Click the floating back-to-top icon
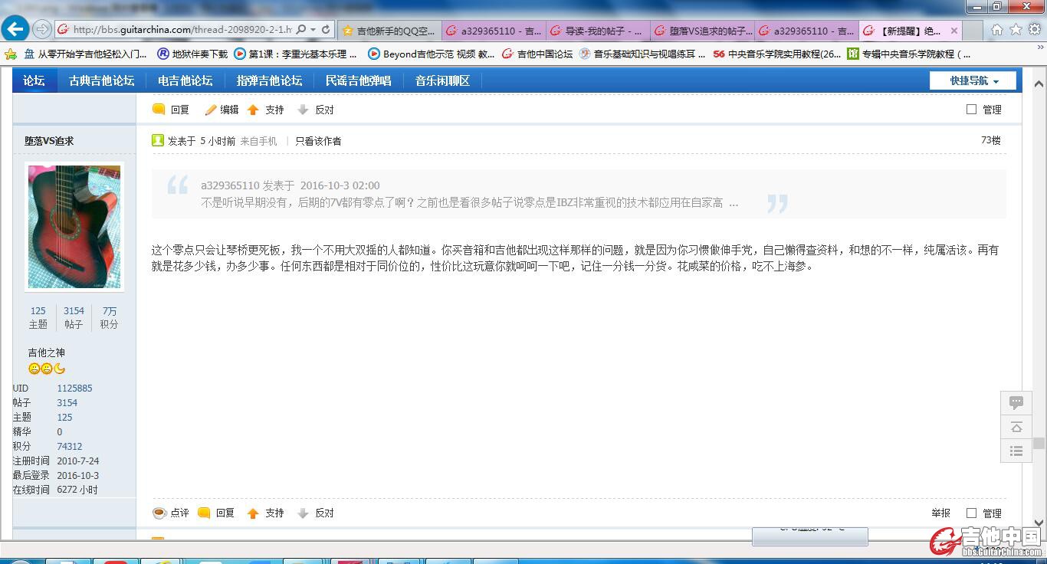Screen dimensions: 1047x564 point(1016,427)
